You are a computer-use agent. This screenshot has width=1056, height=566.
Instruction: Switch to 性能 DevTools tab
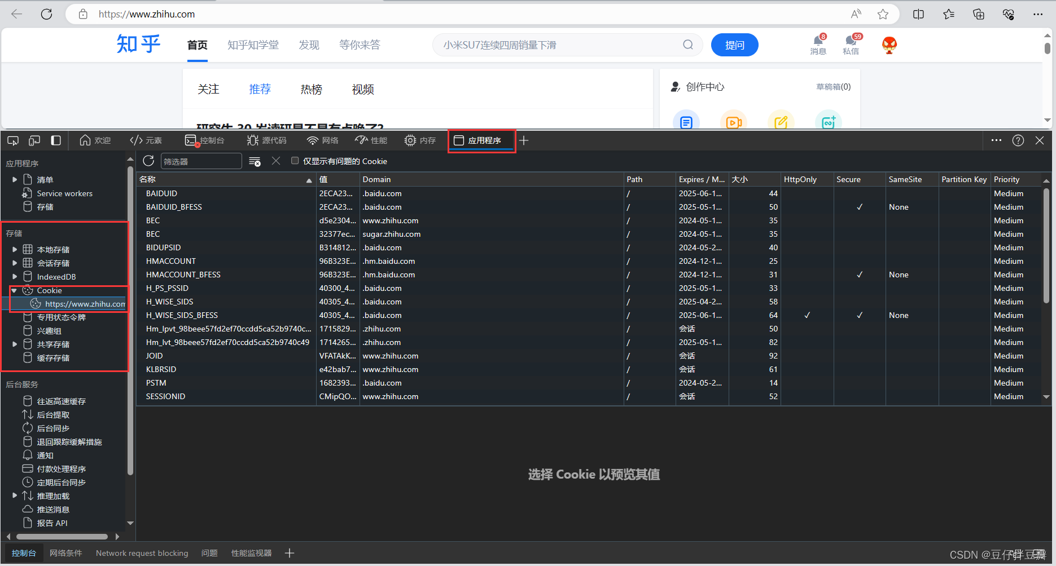(x=371, y=140)
